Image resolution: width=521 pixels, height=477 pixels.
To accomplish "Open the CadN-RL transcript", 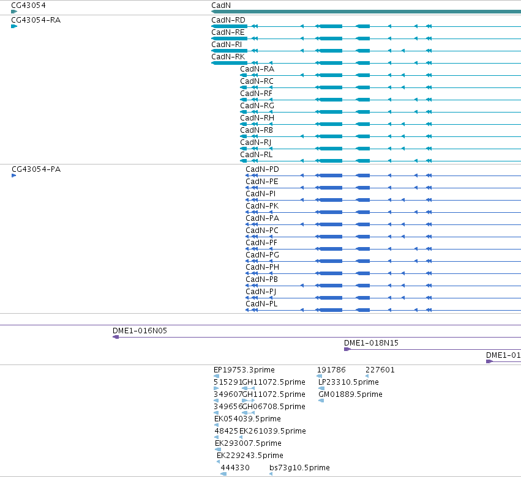I will [257, 155].
